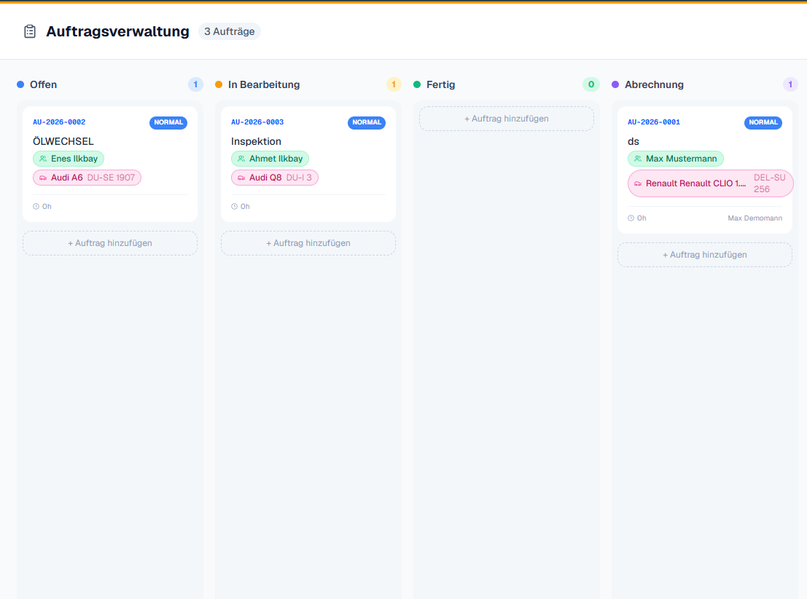Click the ÖLWECHSEL card title
Image resolution: width=807 pixels, height=599 pixels.
(x=63, y=141)
